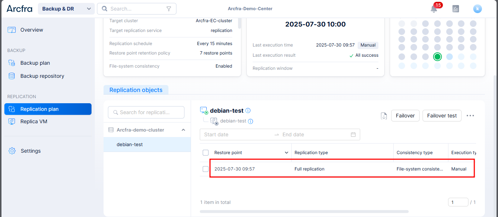This screenshot has height=217, width=498.
Task: Open the more options ellipsis menu
Action: 470,116
